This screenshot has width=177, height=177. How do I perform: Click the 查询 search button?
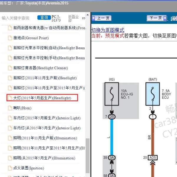click(44, 17)
